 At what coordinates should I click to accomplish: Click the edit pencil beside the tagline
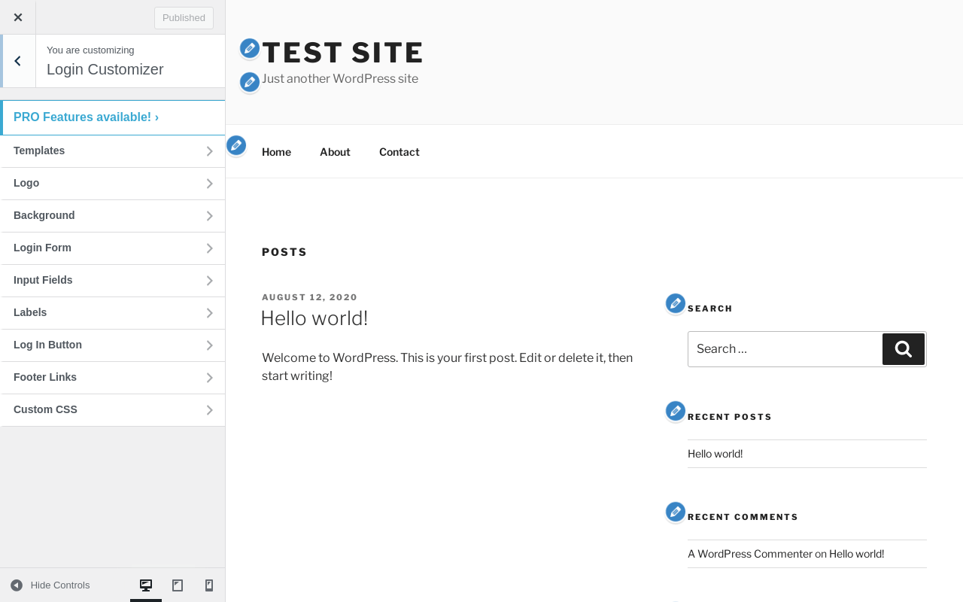(250, 82)
